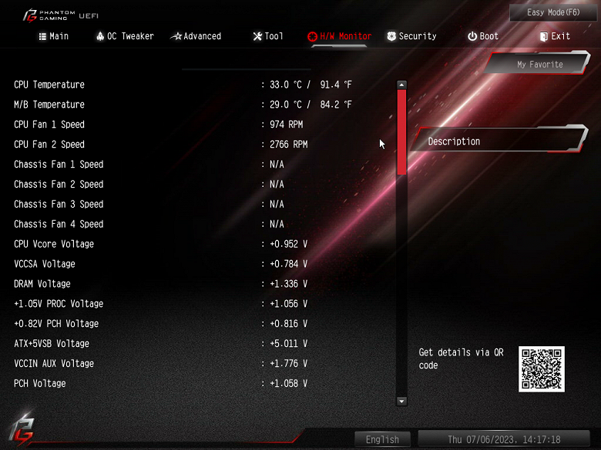This screenshot has height=450, width=601.
Task: Click the scrollbar down arrow
Action: 401,401
